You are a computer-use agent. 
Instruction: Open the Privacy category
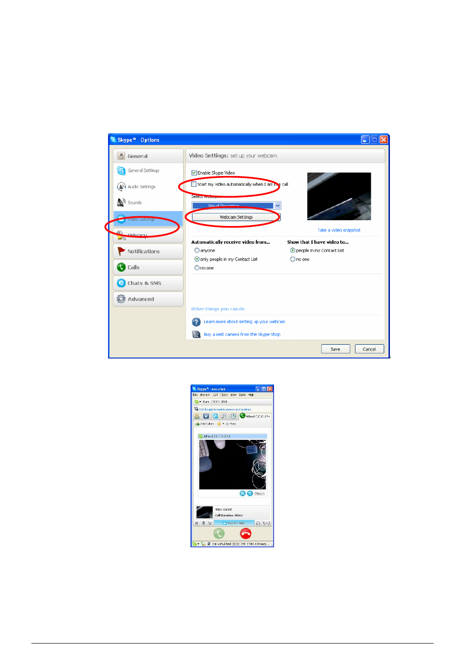pyautogui.click(x=148, y=235)
